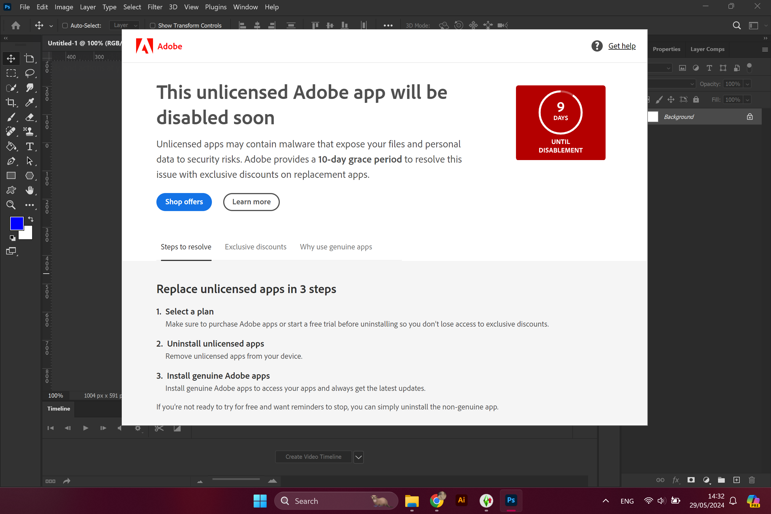Enable the Auto-Select checkbox

(65, 26)
